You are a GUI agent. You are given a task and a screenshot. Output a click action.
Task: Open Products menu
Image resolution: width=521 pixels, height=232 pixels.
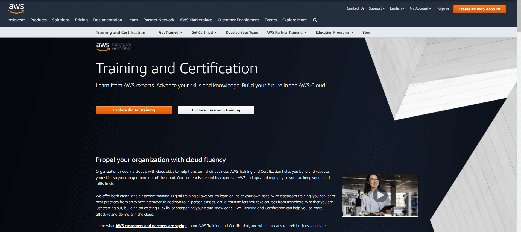click(39, 20)
